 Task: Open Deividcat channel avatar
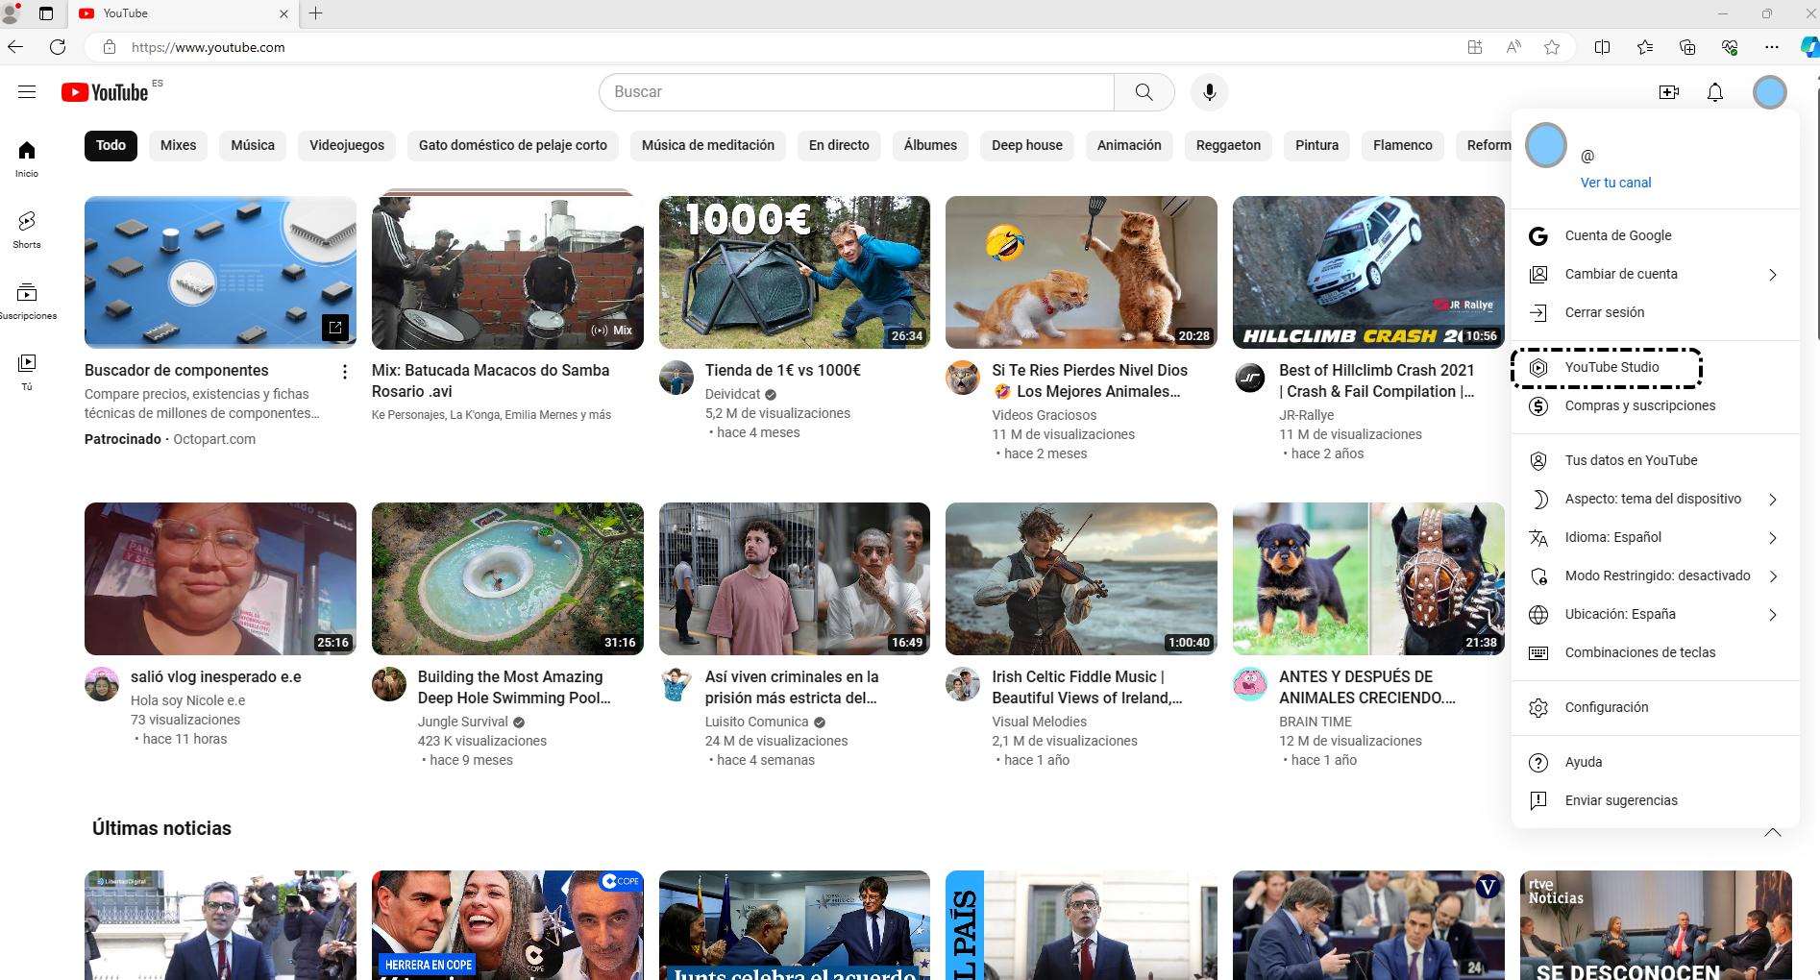click(x=676, y=378)
